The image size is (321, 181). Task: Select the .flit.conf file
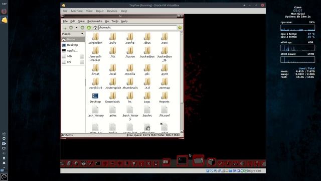pyautogui.click(x=165, y=112)
